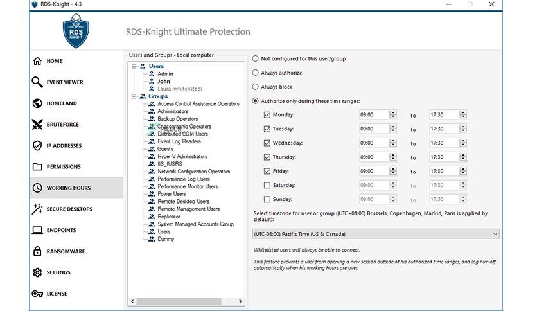The height and width of the screenshot is (311, 537).
Task: Select the IP Addresses shield icon
Action: point(37,146)
